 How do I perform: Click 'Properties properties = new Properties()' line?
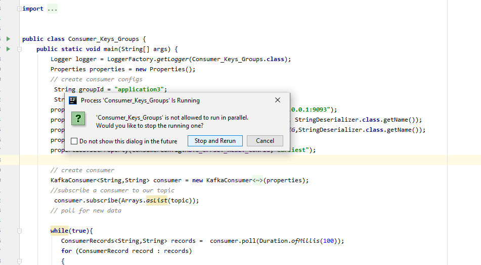(123, 69)
